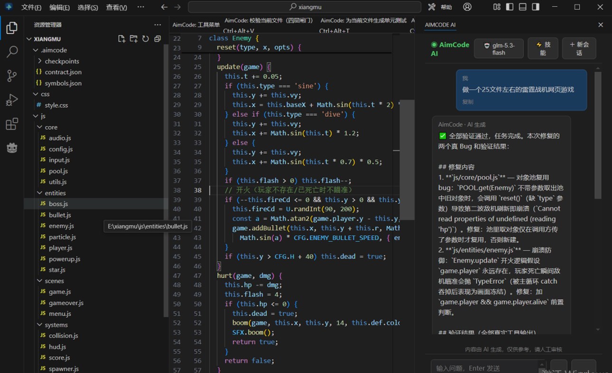Open the overflow menu (…) in menu bar
Image resolution: width=612 pixels, height=373 pixels.
140,7
